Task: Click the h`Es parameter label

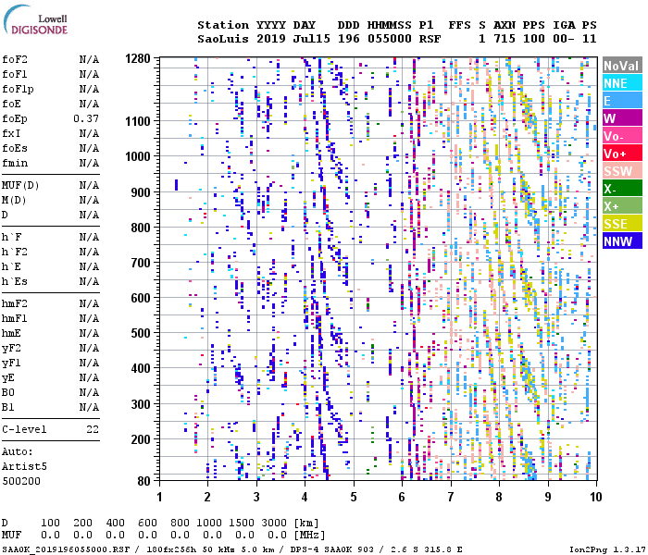Action: coord(15,281)
